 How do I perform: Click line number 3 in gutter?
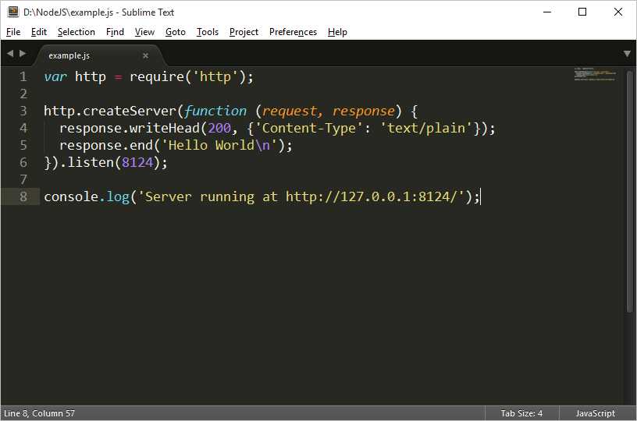tap(23, 111)
